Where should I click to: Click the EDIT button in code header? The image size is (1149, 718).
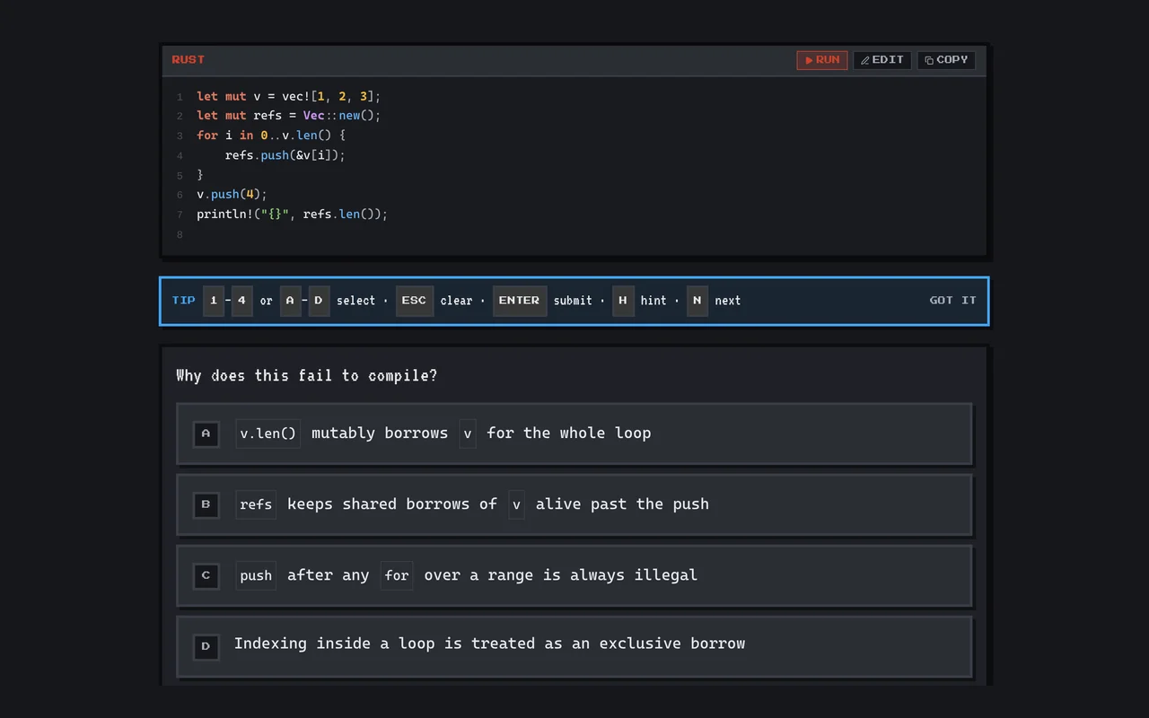(881, 60)
